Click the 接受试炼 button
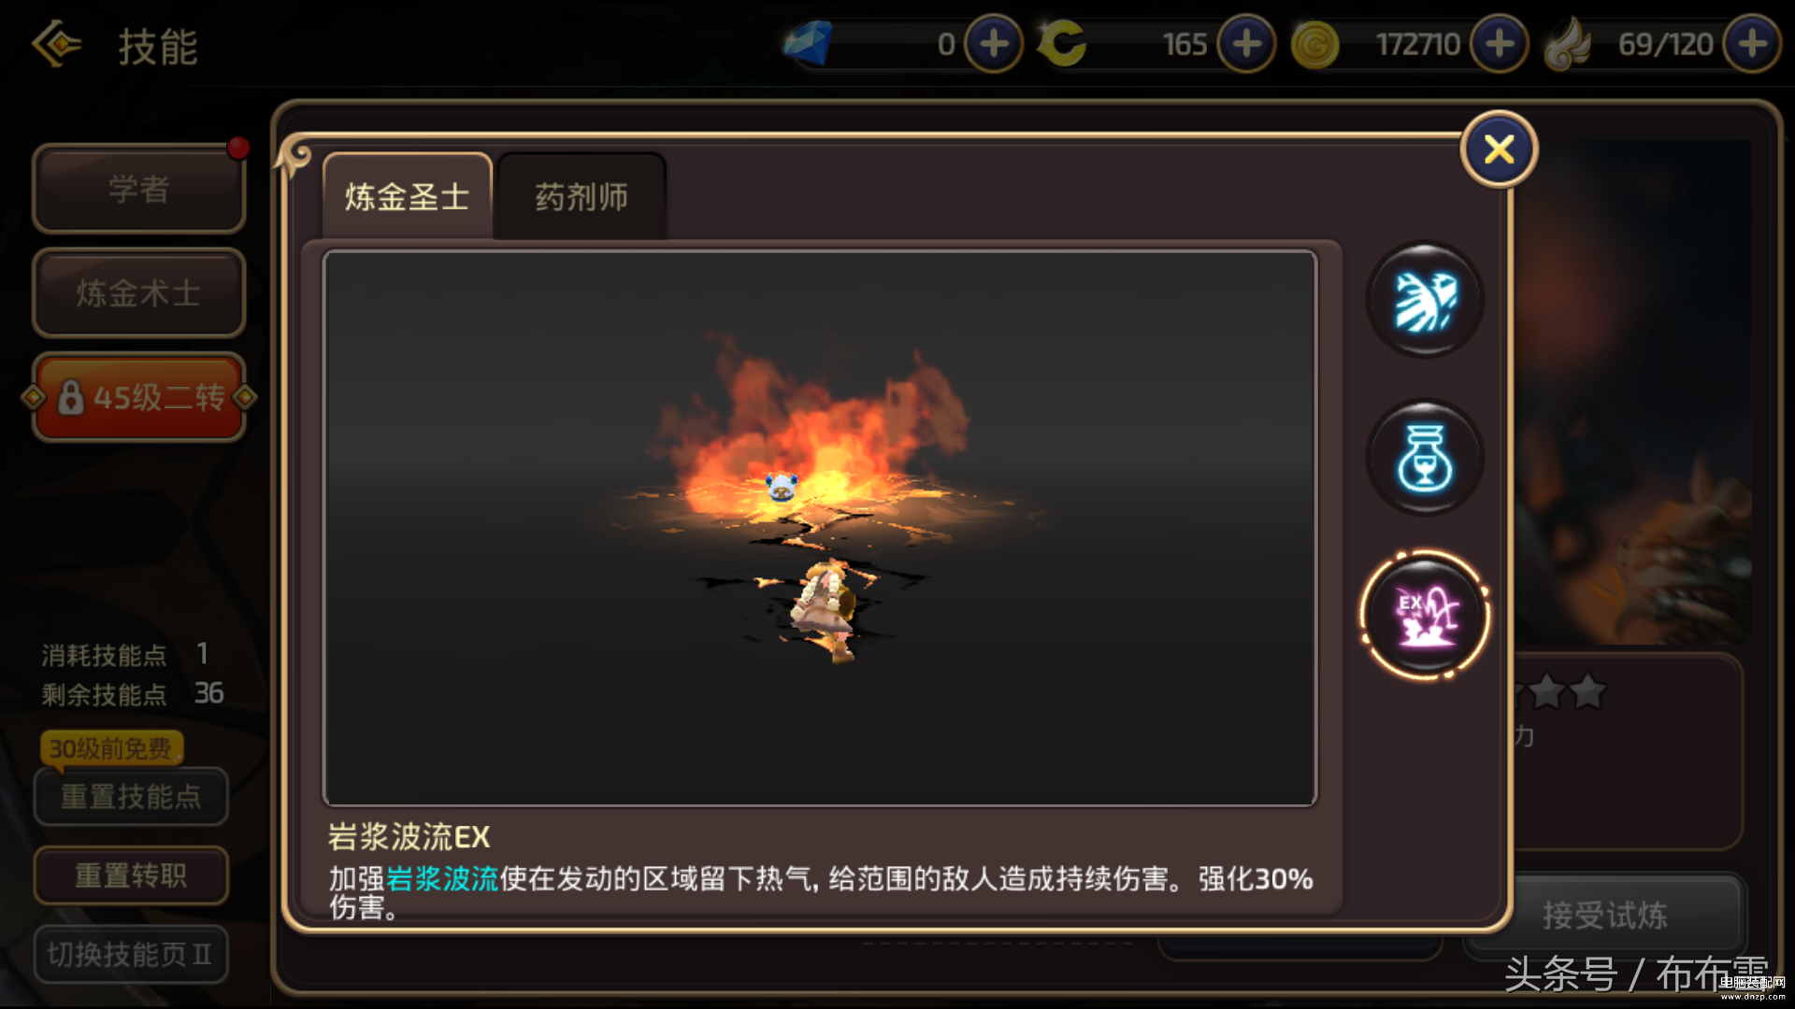The width and height of the screenshot is (1795, 1009). [x=1604, y=915]
